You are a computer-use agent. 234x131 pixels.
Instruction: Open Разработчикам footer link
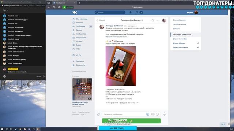click(x=84, y=112)
